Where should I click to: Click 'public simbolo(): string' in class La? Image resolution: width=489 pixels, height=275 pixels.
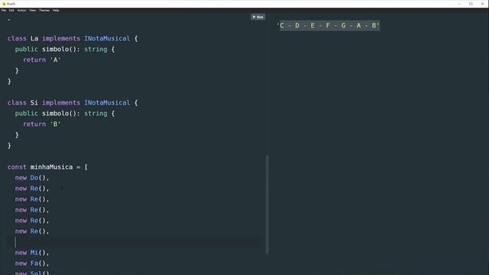(x=65, y=49)
